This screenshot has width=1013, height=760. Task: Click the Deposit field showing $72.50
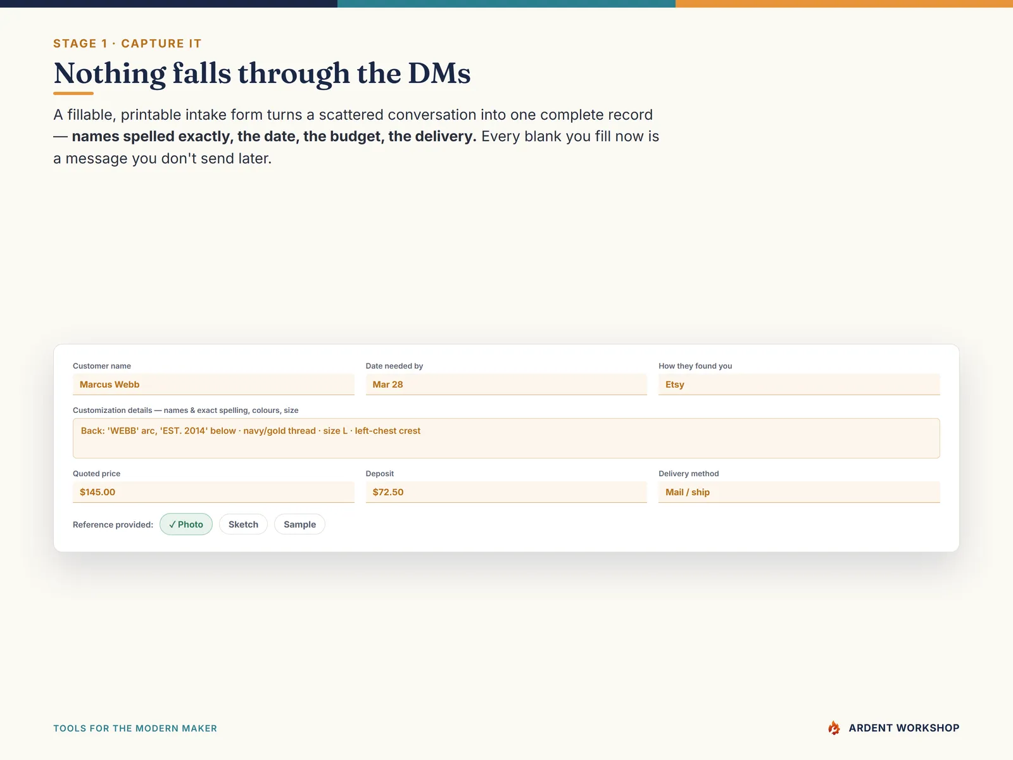pyautogui.click(x=507, y=492)
